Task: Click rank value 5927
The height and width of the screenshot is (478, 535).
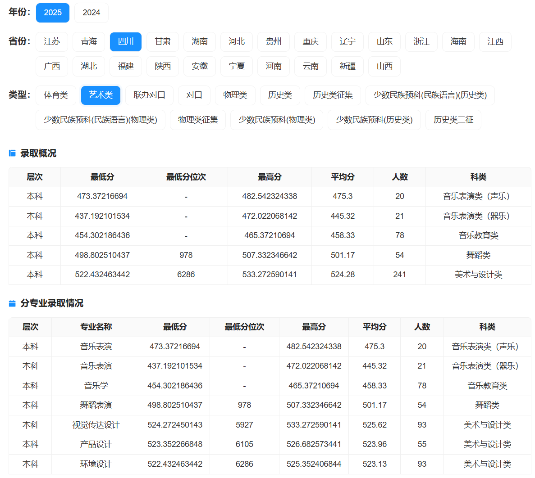Action: (x=244, y=425)
